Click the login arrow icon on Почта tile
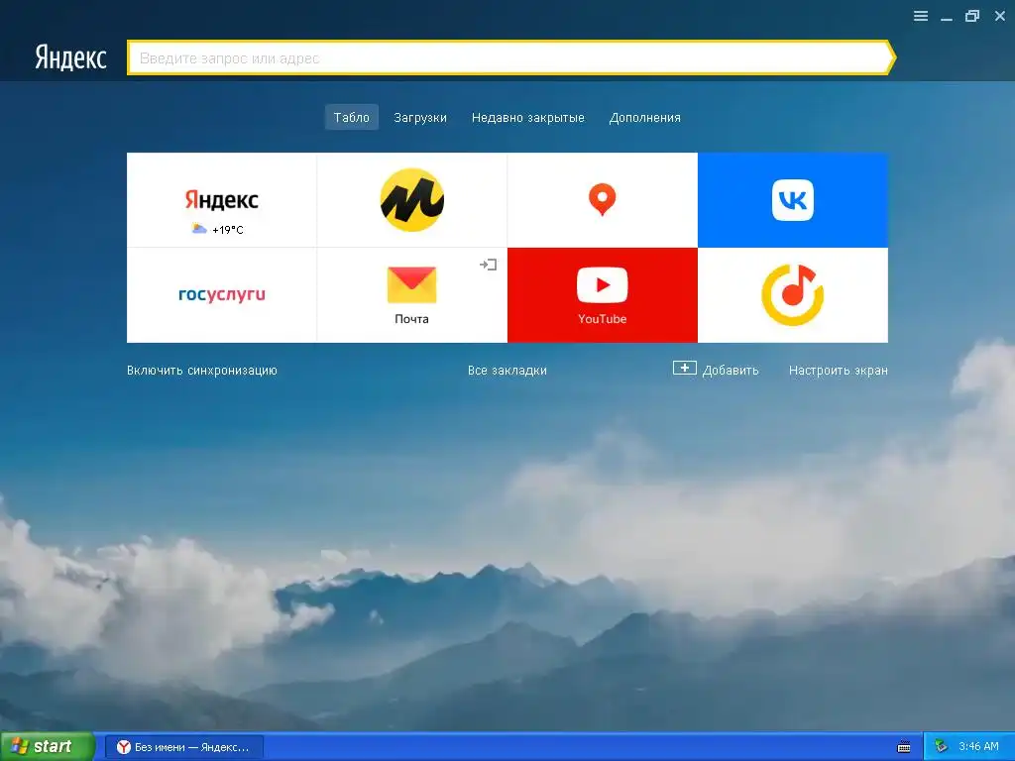 pos(488,264)
